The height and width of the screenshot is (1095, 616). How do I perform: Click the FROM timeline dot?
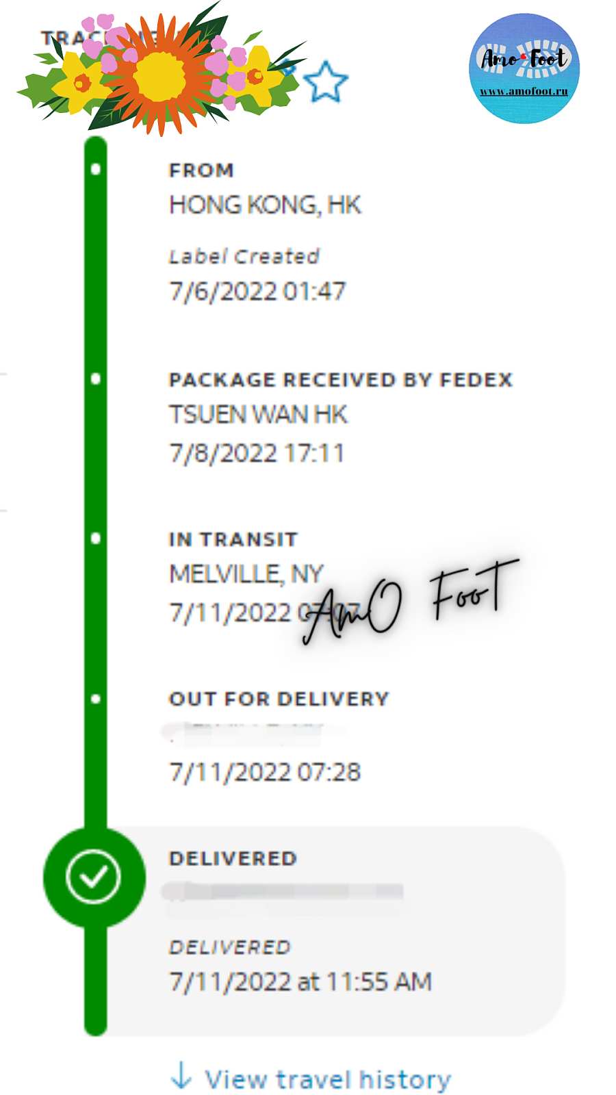(x=96, y=168)
